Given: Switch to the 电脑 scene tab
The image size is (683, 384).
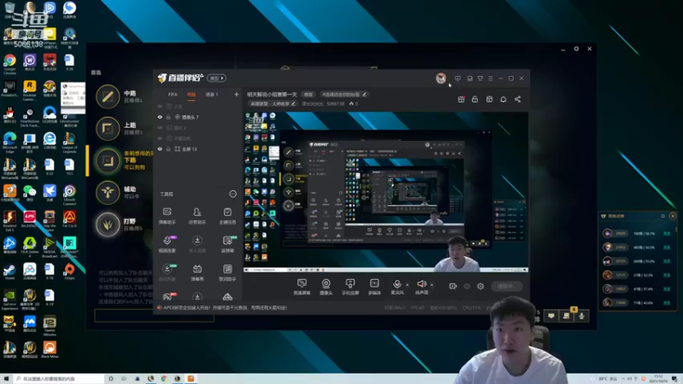Looking at the screenshot, I should point(191,94).
